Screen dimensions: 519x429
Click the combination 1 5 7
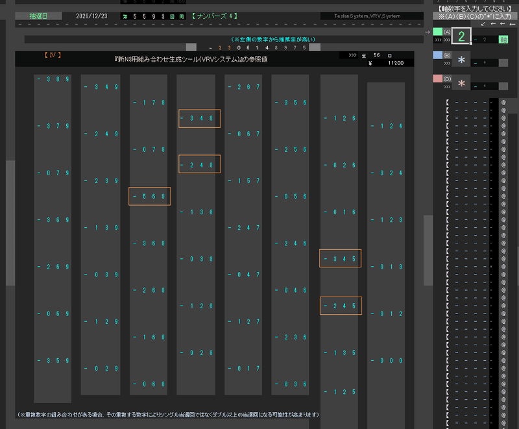pyautogui.click(x=244, y=180)
